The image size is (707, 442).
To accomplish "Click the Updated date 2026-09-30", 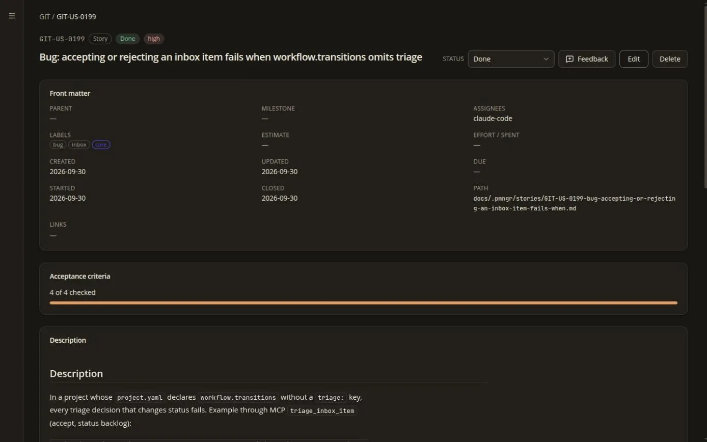I will click(280, 172).
